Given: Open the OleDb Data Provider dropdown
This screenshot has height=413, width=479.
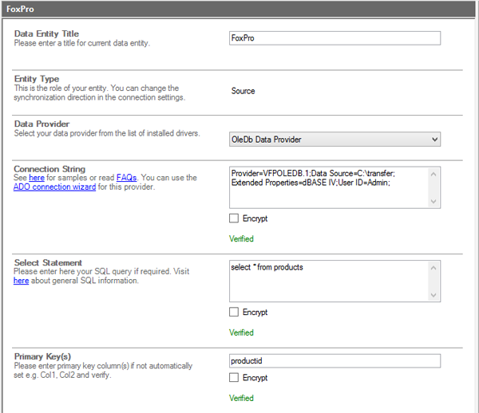Looking at the screenshot, I should (x=335, y=140).
